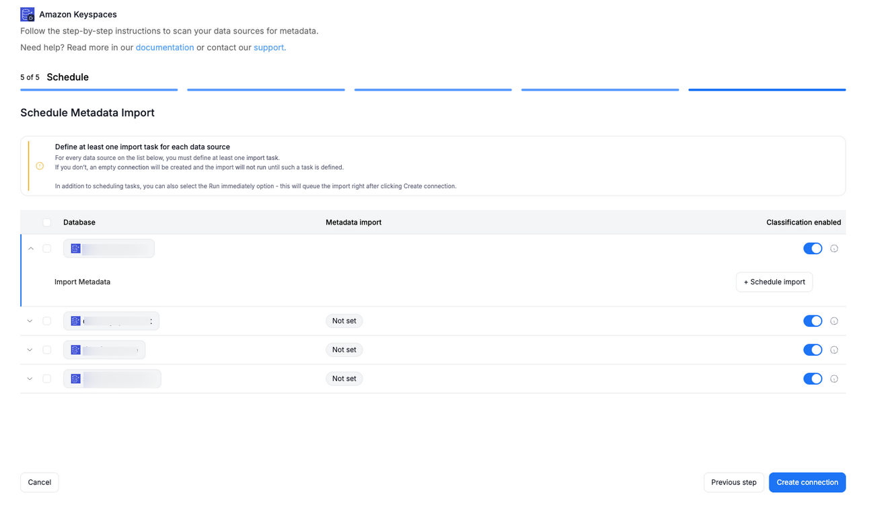The image size is (880, 519).
Task: Click the fourth row's database name chip
Action: tap(112, 379)
